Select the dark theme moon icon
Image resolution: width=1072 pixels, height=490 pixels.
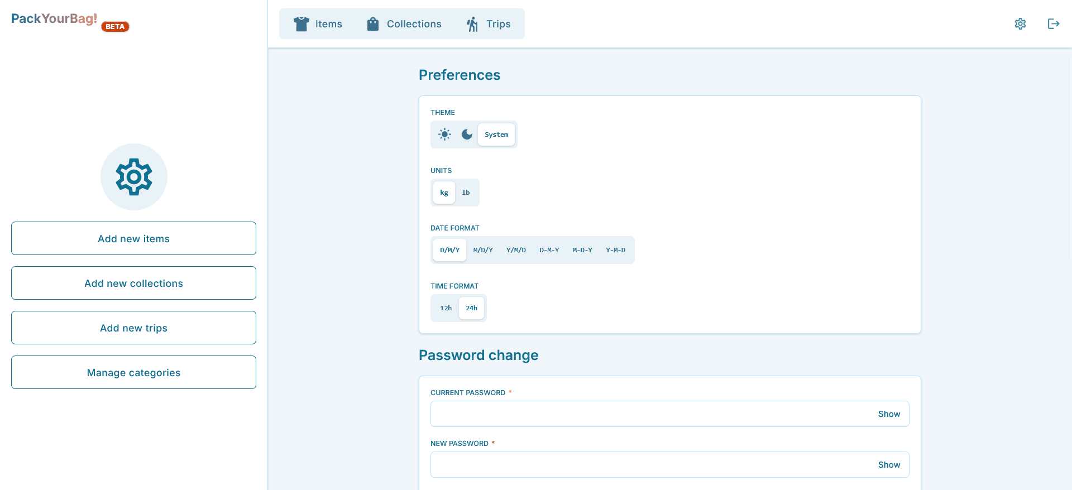pos(467,134)
